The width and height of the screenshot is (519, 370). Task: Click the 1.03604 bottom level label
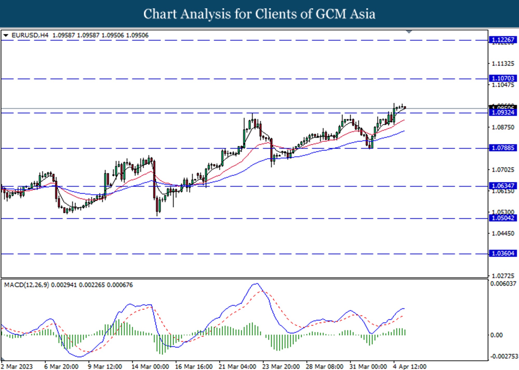[x=503, y=253]
